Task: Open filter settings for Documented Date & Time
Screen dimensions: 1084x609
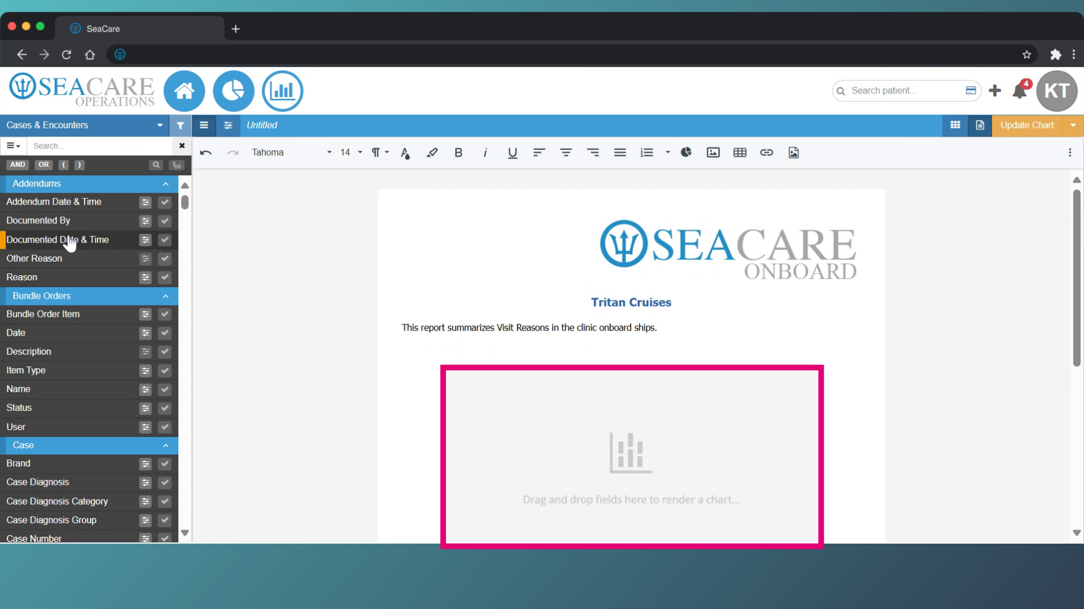Action: click(x=145, y=240)
